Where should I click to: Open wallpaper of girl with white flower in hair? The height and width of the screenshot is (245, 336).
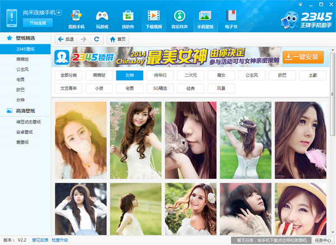(191, 209)
